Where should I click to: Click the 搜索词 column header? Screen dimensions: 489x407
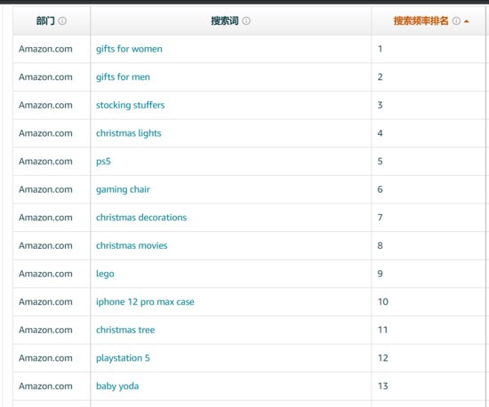point(225,20)
